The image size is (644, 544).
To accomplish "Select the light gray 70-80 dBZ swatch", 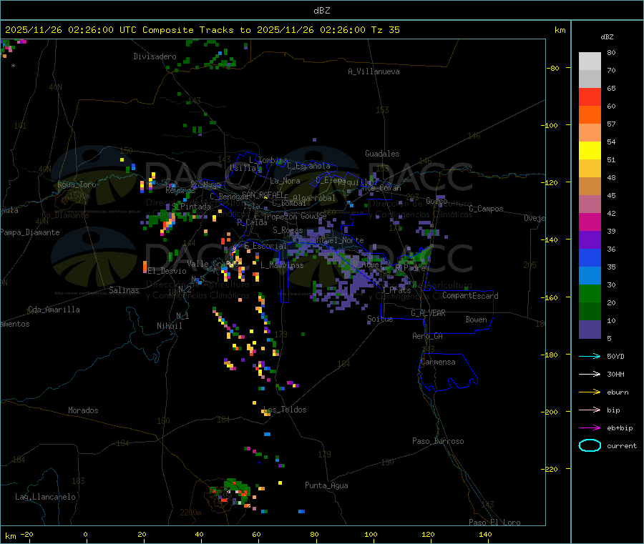I will point(590,61).
